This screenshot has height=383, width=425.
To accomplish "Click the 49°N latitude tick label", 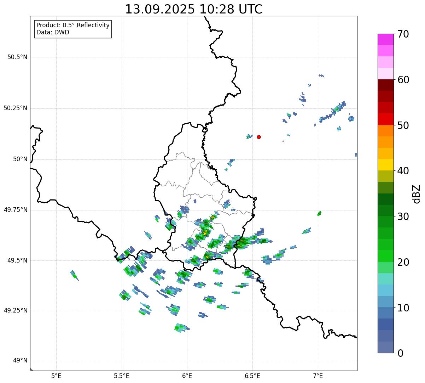I will [x=20, y=361].
